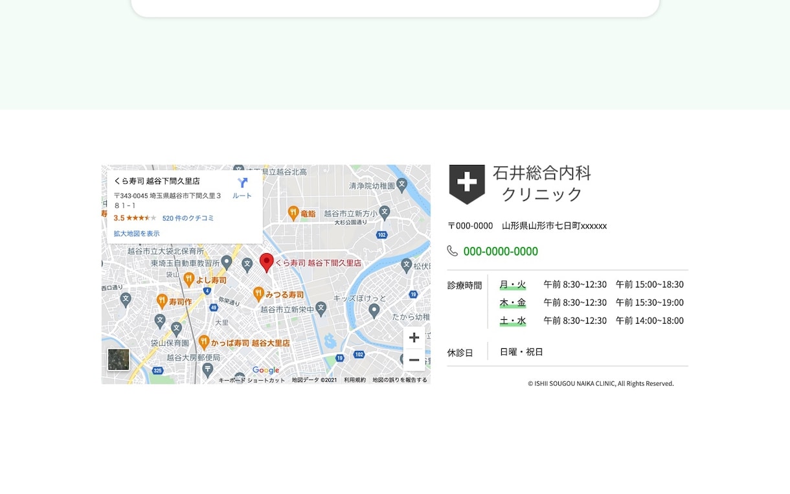Image resolution: width=790 pixels, height=494 pixels.
Task: Click address 山形県山形市七日町xxxxxx
Action: (554, 226)
